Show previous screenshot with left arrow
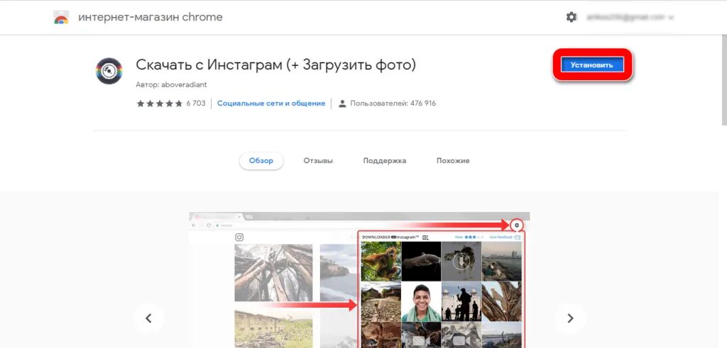This screenshot has width=727, height=348. click(x=148, y=318)
